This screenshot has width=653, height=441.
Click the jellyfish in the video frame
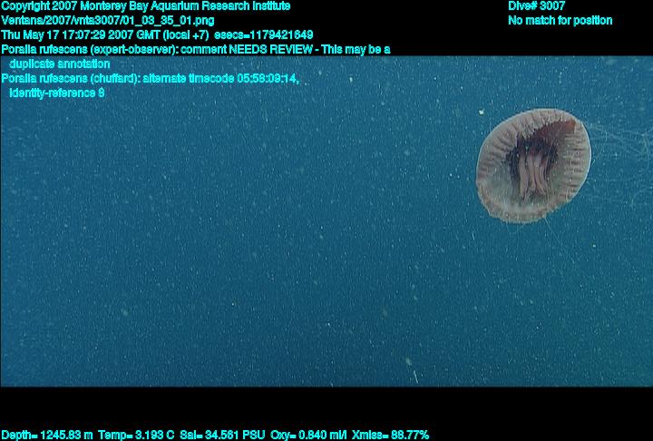coord(533,166)
